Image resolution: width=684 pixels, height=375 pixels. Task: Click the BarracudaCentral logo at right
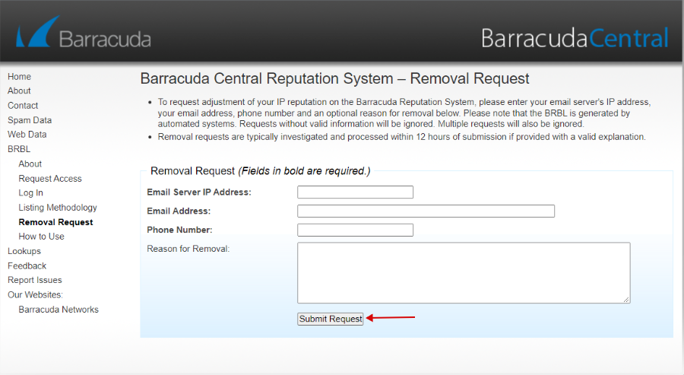point(575,39)
